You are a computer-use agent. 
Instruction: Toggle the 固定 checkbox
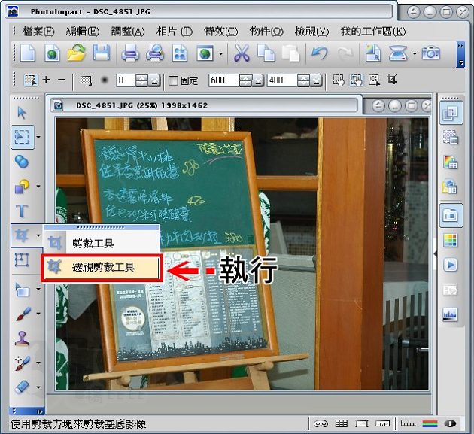pyautogui.click(x=173, y=80)
